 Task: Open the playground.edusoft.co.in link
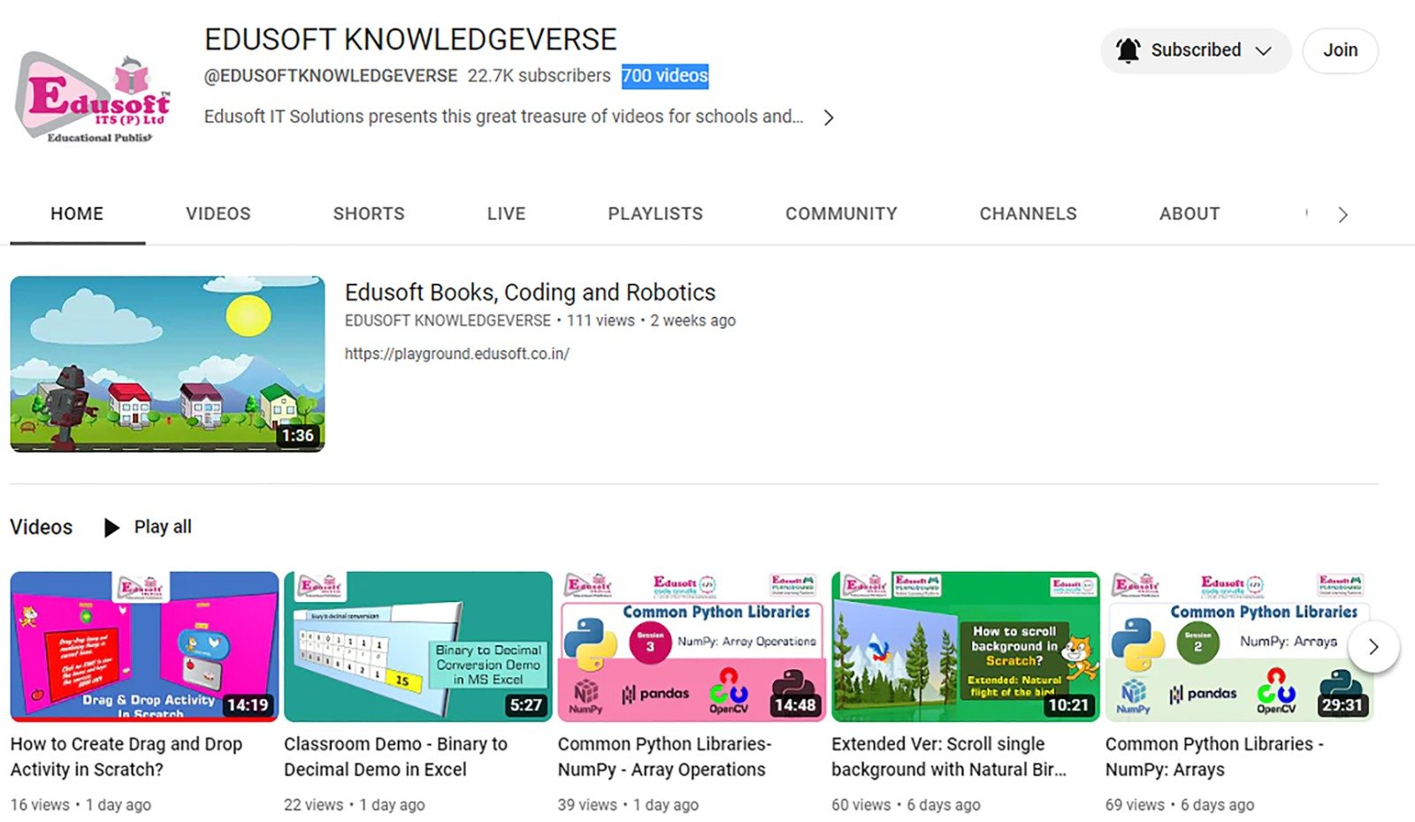pos(457,354)
